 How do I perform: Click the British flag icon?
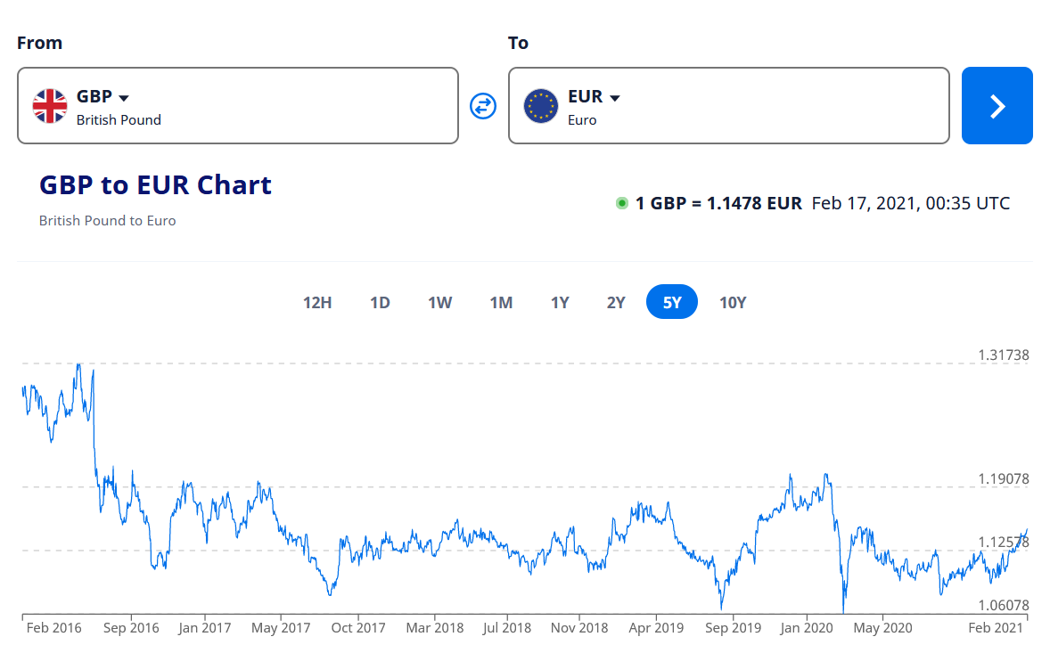click(x=50, y=106)
